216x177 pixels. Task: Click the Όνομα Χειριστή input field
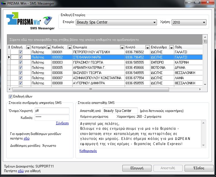tap(52, 111)
